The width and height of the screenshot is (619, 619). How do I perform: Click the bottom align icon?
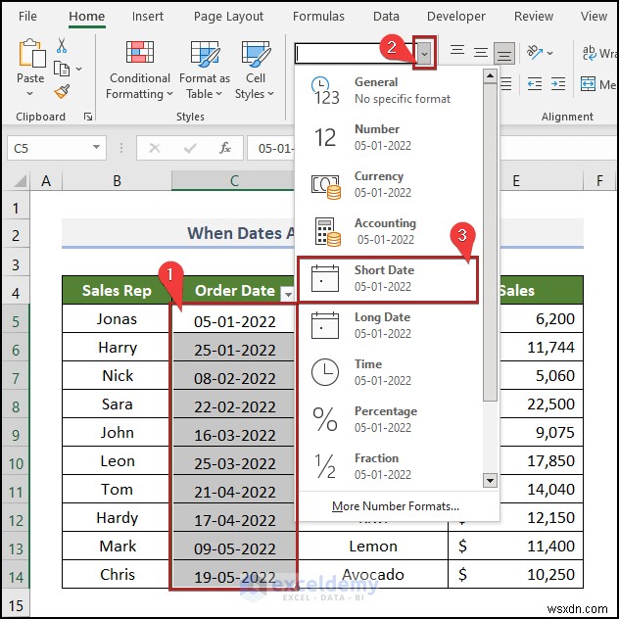tap(503, 53)
